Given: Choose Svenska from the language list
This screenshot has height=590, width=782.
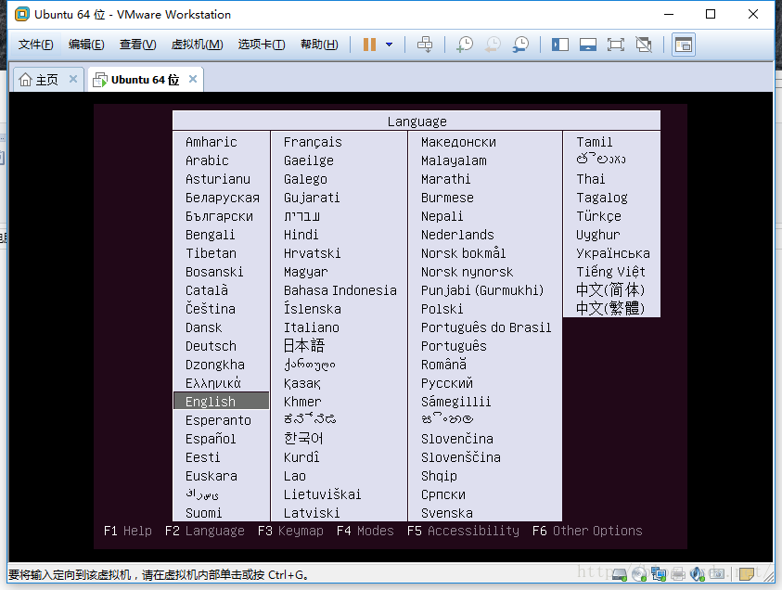Looking at the screenshot, I should [447, 513].
